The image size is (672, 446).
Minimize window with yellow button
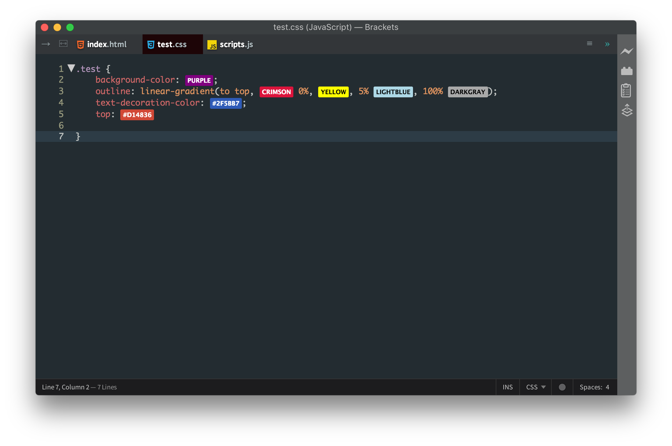point(57,27)
